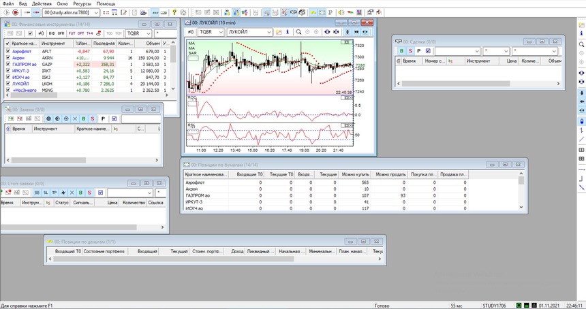Click green B icon in Стоп-заявки toolbar
Screen dimensions: 586x309
click(x=80, y=193)
